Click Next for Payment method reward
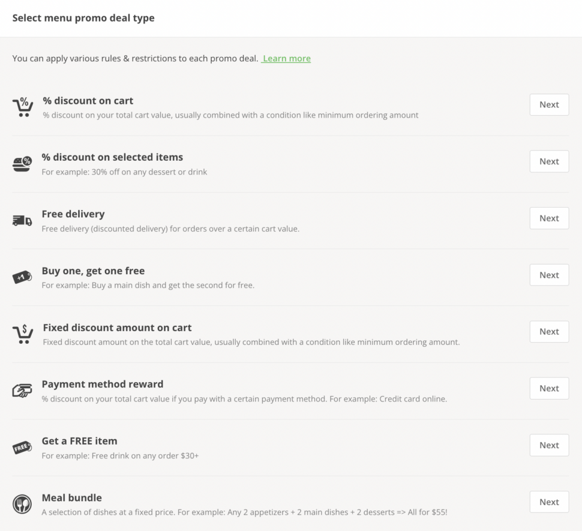The width and height of the screenshot is (582, 531). (x=549, y=388)
